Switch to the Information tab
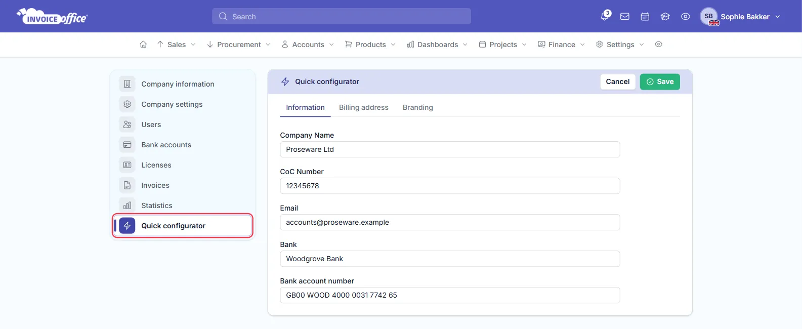 click(305, 107)
